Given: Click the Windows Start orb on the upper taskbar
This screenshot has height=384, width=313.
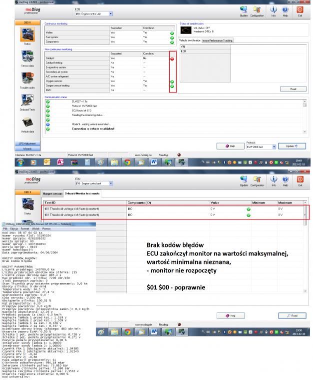Looking at the screenshot, I should coord(20,162).
